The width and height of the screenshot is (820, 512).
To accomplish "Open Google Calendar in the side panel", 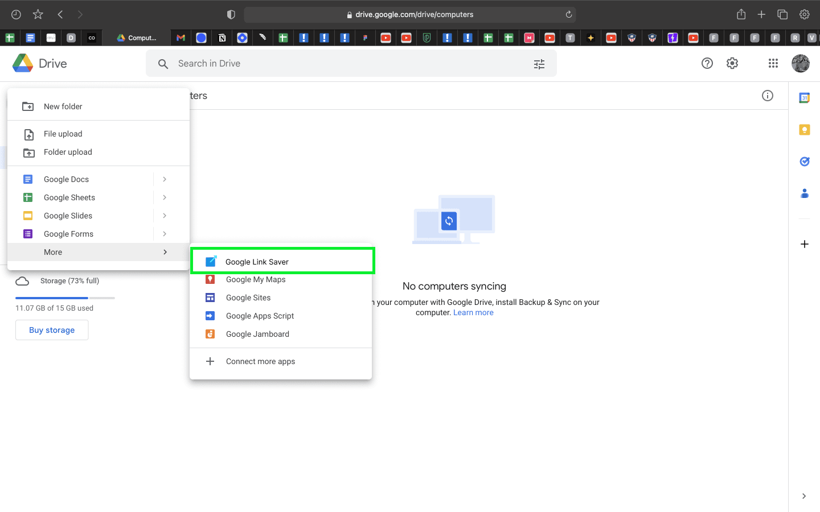I will coord(804,98).
